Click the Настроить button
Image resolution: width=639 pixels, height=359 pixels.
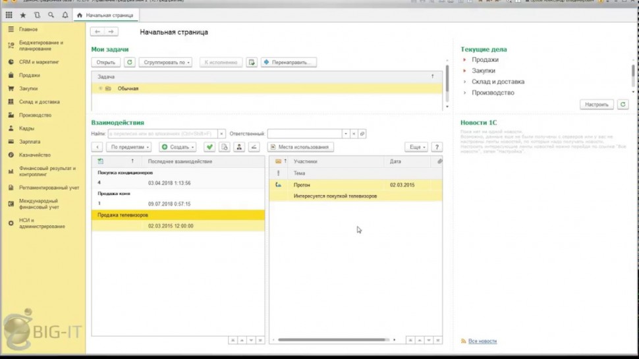point(597,105)
